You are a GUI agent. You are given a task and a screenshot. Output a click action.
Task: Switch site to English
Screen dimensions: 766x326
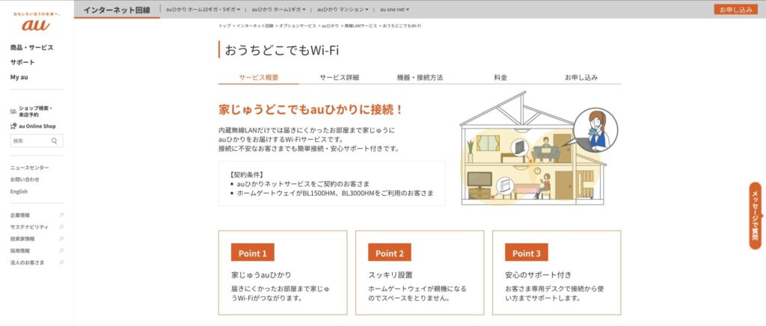pyautogui.click(x=19, y=191)
